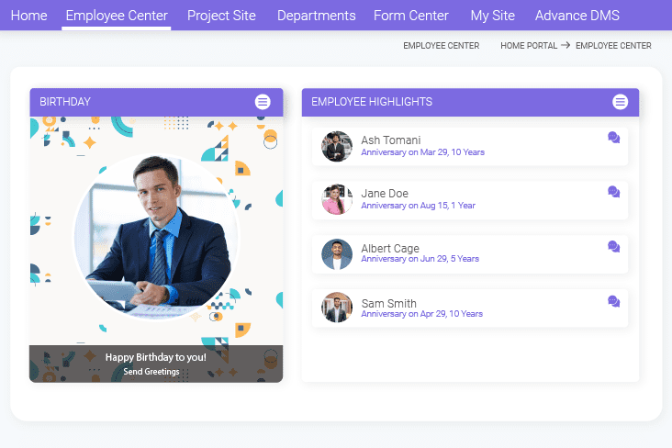Click the birthday employee's circular photo
Screen dimensions: 672x448
[156, 237]
